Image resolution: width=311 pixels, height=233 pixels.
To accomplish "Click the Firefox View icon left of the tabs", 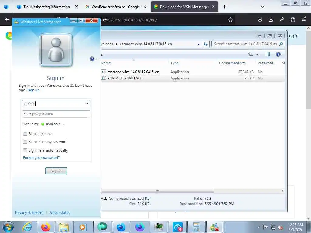I will click(6, 7).
